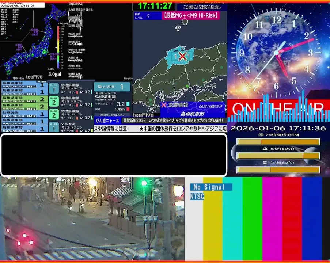Click intensity 1 badge of 父島近海 13:31 entry
Viewport: 330px width, 263px height.
(54, 127)
